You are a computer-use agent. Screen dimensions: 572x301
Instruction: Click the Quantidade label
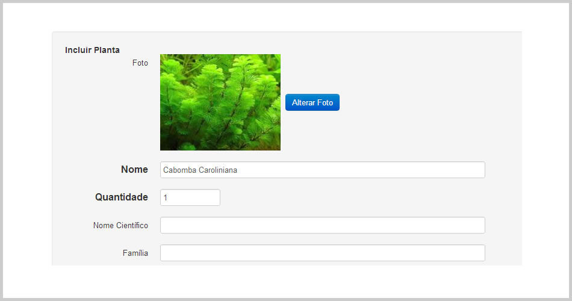click(x=122, y=197)
